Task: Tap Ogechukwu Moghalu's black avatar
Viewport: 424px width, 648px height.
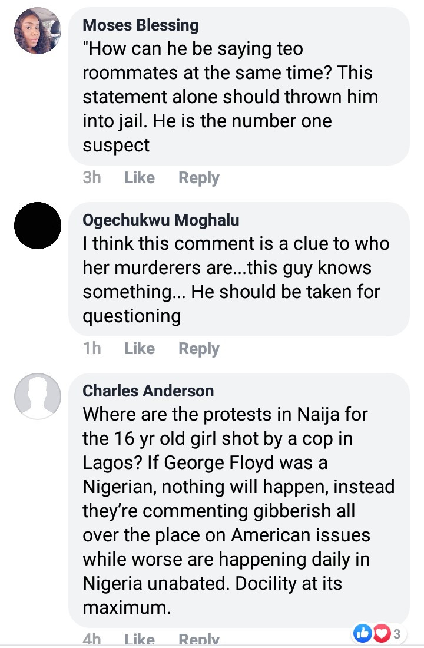Action: (37, 226)
